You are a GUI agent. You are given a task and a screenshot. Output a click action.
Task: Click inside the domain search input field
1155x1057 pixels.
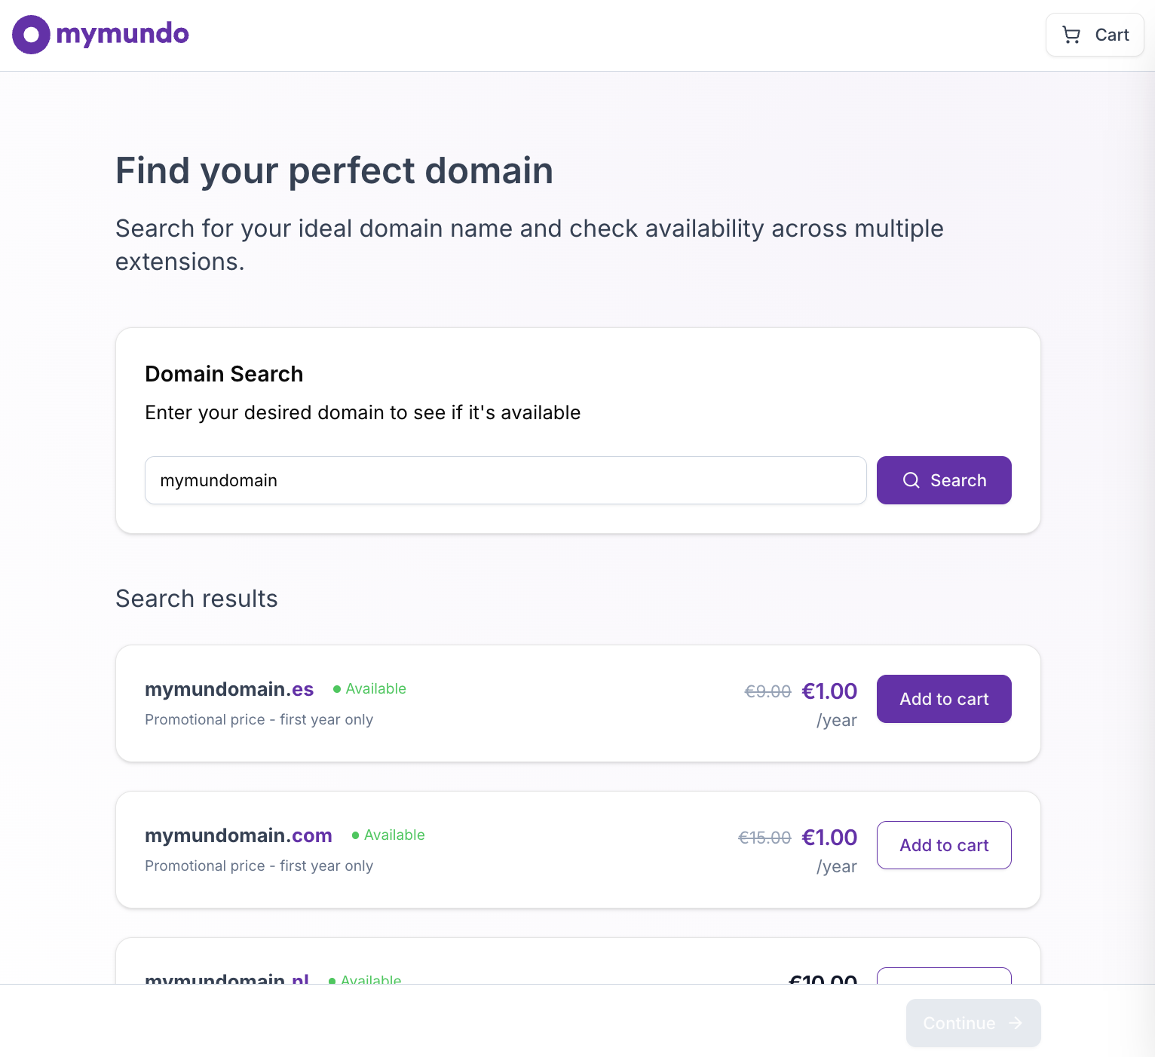tap(505, 480)
